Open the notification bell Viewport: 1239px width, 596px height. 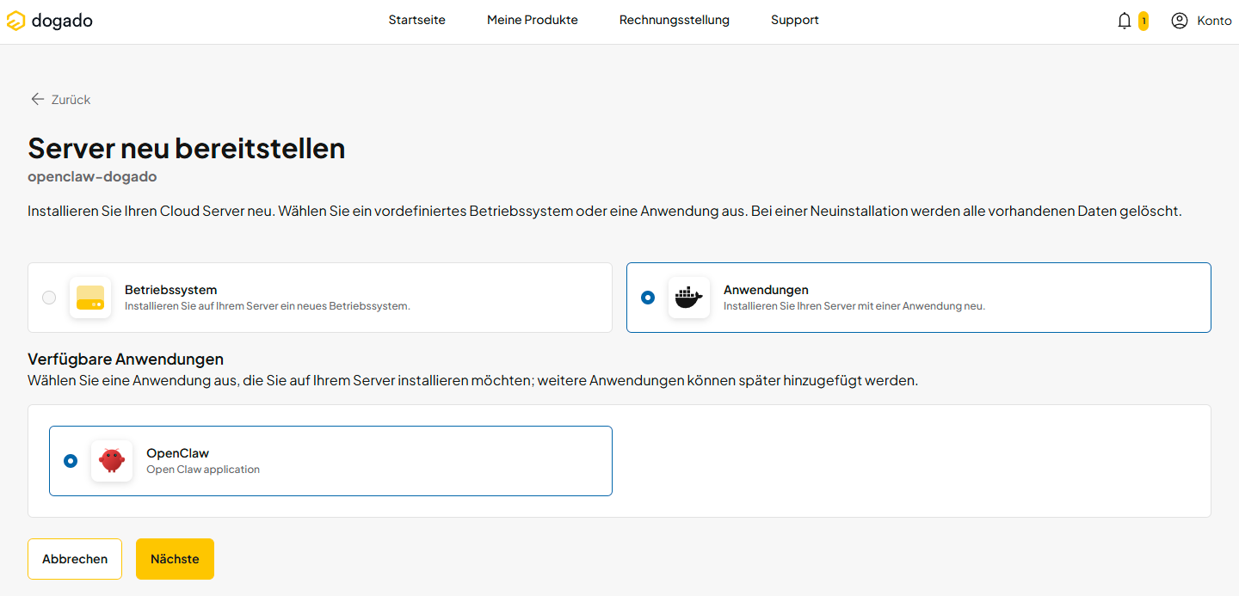coord(1124,21)
